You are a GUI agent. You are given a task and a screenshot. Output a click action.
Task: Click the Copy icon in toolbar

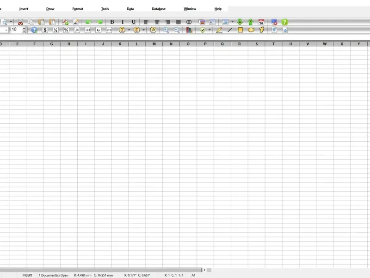pyautogui.click(x=31, y=22)
